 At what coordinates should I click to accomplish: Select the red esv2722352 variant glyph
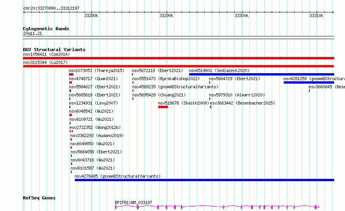[71, 131]
